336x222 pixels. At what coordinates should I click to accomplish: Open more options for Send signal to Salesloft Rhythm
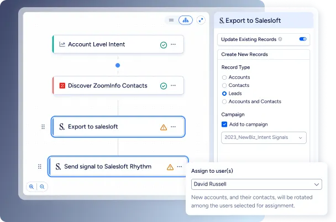point(180,167)
